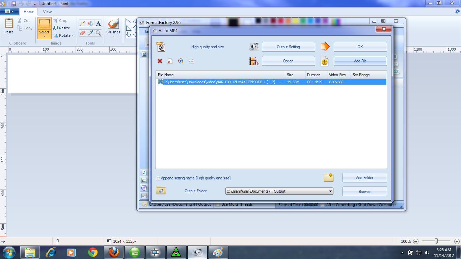This screenshot has width=461, height=259.
Task: Open Paint's Rotate dropdown
Action: tap(63, 35)
